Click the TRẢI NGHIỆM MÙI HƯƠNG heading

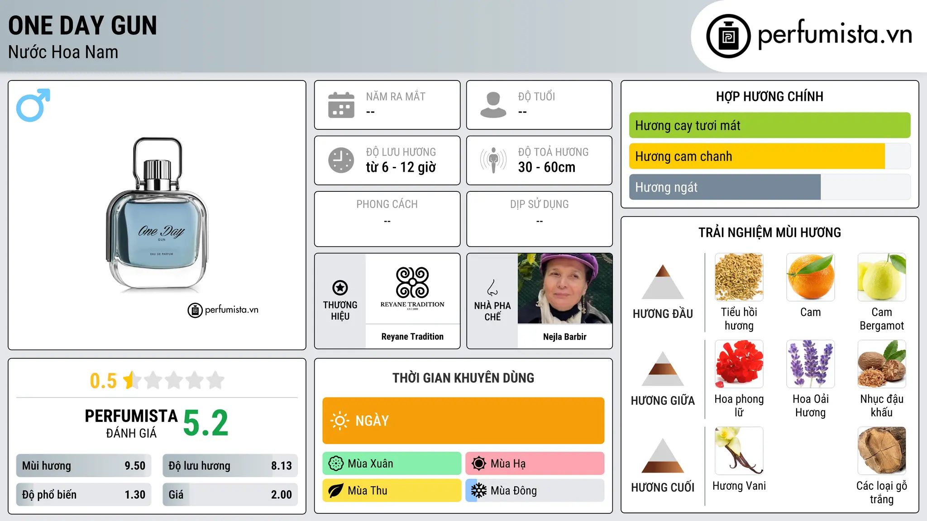(770, 232)
